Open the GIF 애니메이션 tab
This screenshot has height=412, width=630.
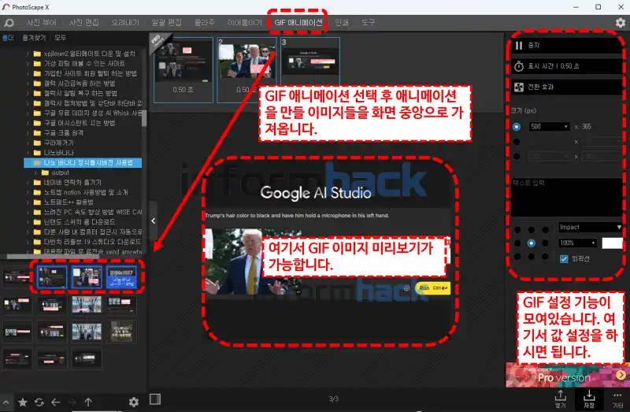(298, 23)
